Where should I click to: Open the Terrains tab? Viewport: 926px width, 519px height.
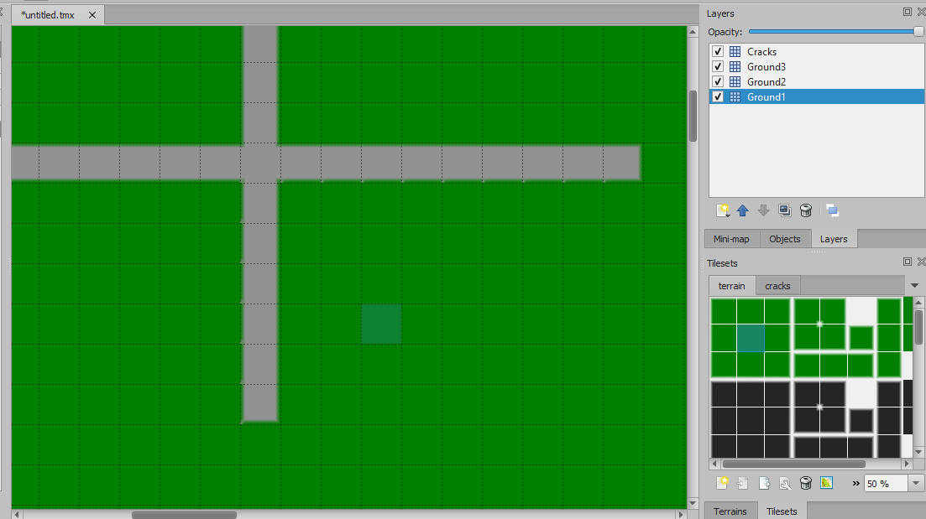click(x=730, y=511)
